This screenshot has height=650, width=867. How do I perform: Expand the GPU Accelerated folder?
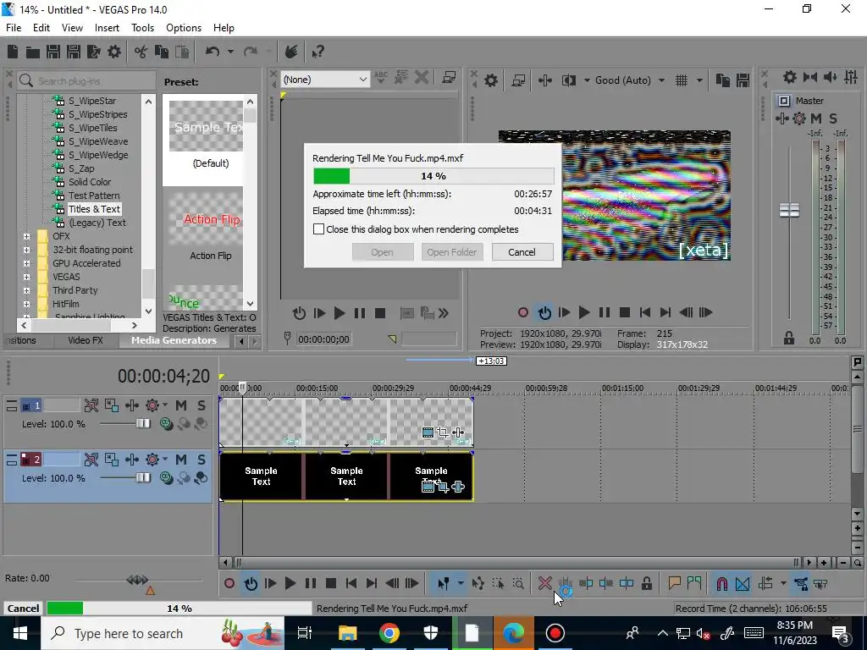click(x=26, y=263)
